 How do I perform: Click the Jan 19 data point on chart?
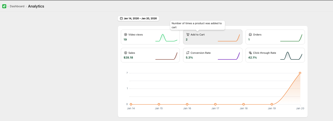[272, 104]
